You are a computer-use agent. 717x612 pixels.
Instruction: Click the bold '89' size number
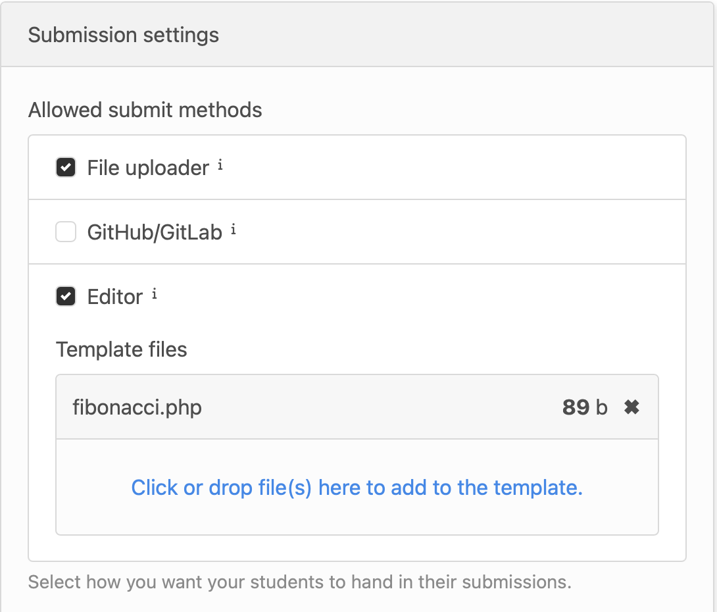(576, 407)
